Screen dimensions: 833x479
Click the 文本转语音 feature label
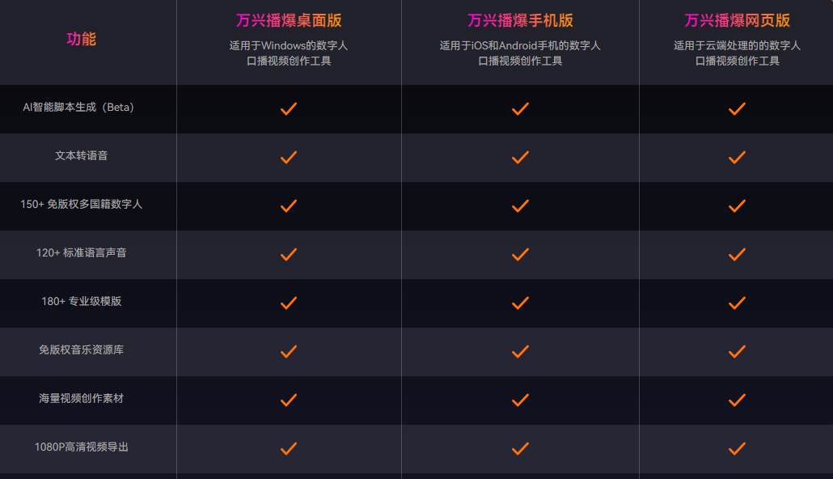coord(82,156)
